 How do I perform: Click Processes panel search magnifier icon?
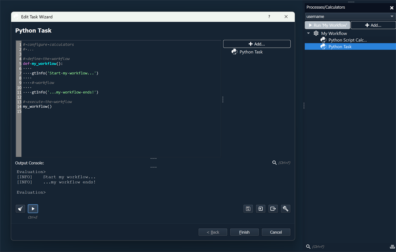(x=308, y=246)
